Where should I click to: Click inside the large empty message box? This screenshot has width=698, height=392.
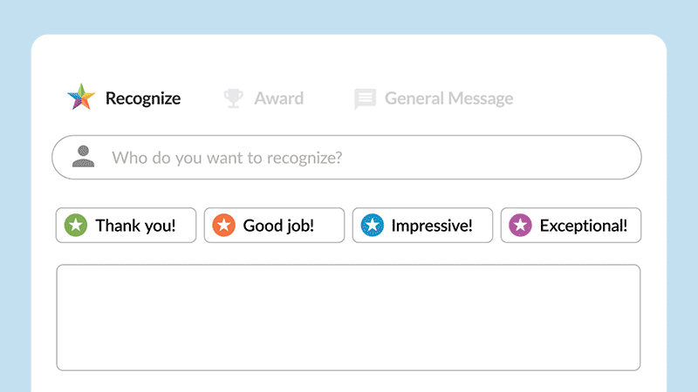(x=348, y=317)
